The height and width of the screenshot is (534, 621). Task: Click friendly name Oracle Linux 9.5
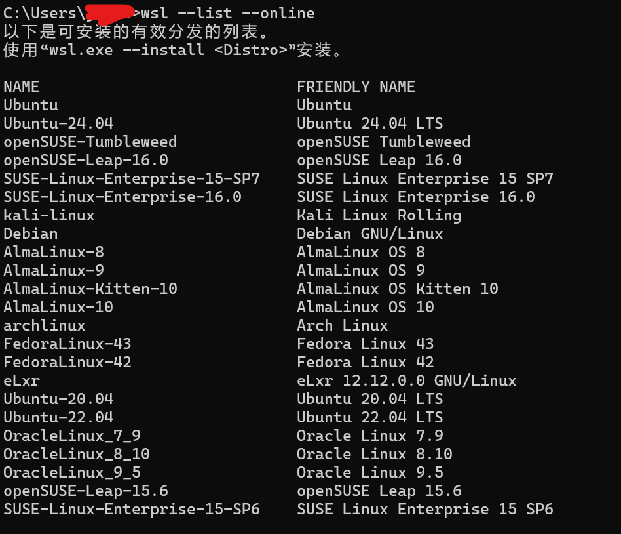[x=370, y=472]
